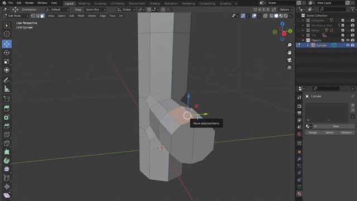Open the Orientation Default dropdown

point(57,9)
